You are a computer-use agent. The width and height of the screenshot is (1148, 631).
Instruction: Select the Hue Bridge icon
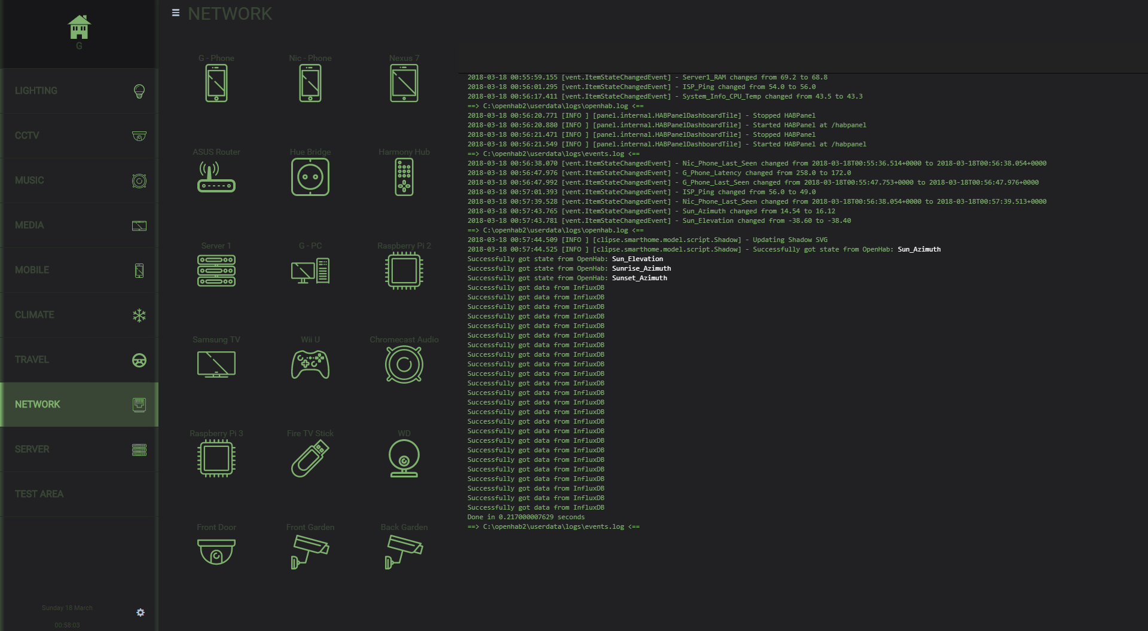tap(310, 177)
